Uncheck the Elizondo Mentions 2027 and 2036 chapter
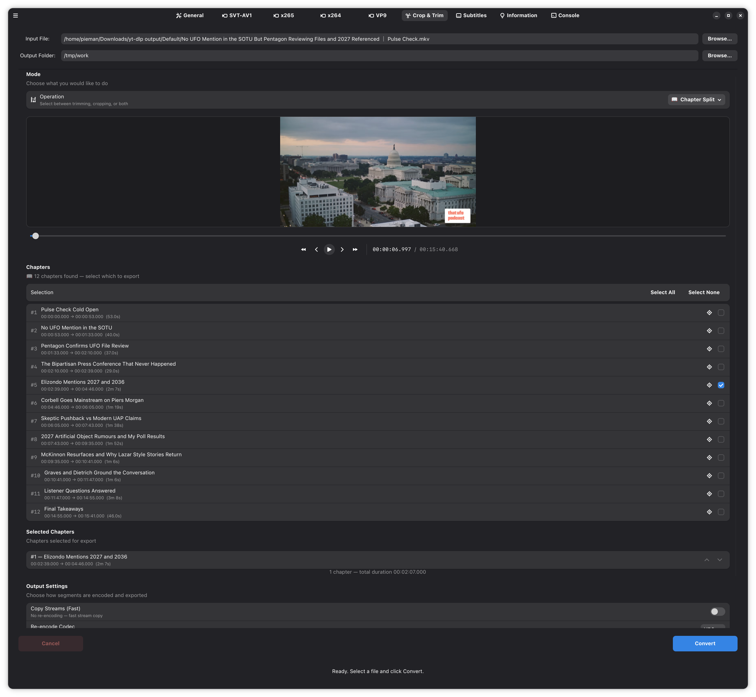The width and height of the screenshot is (756, 697). click(721, 385)
